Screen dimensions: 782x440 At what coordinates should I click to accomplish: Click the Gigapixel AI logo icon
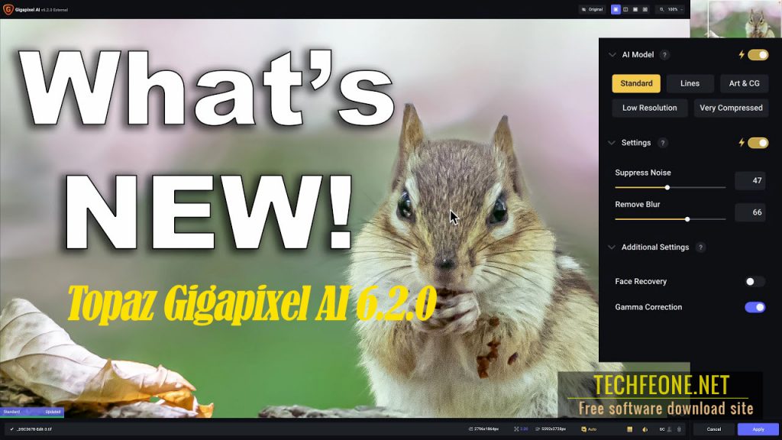coord(8,9)
